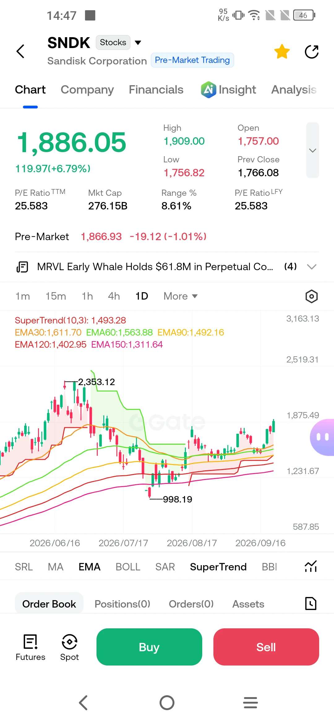Tap the SNDK ticker title

(x=69, y=43)
